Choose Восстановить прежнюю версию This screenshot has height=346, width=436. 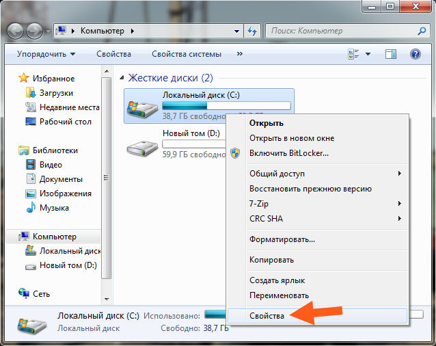(x=318, y=189)
